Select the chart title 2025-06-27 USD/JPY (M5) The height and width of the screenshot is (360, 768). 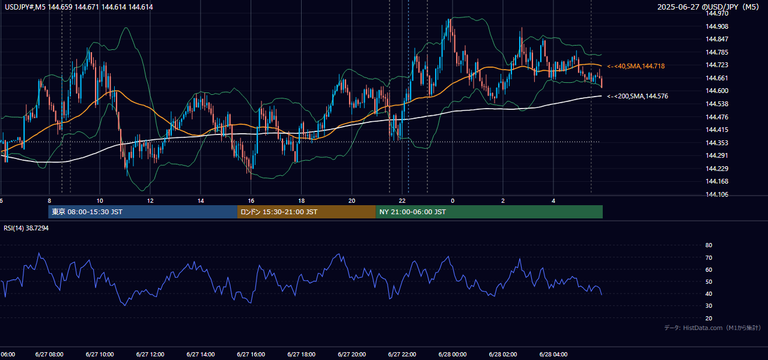point(709,7)
